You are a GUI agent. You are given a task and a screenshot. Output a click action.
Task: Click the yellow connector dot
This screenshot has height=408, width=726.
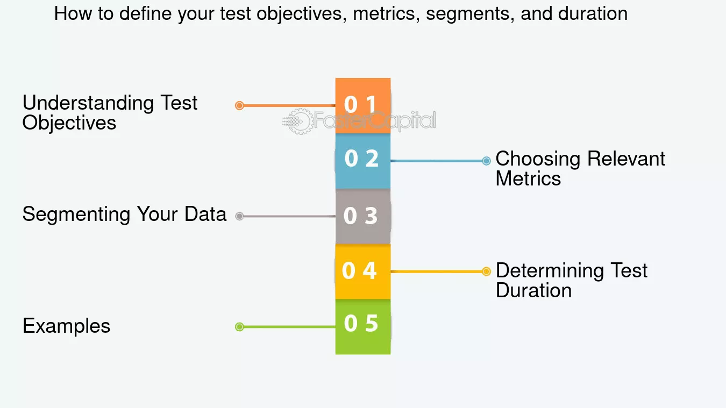[486, 271]
